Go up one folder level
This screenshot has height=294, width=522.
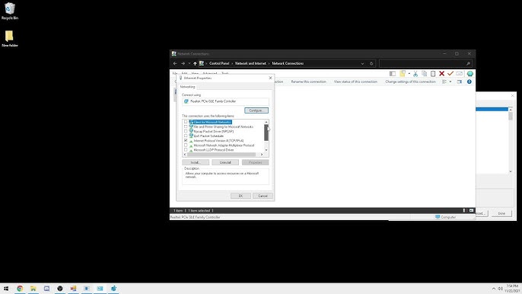click(x=195, y=63)
